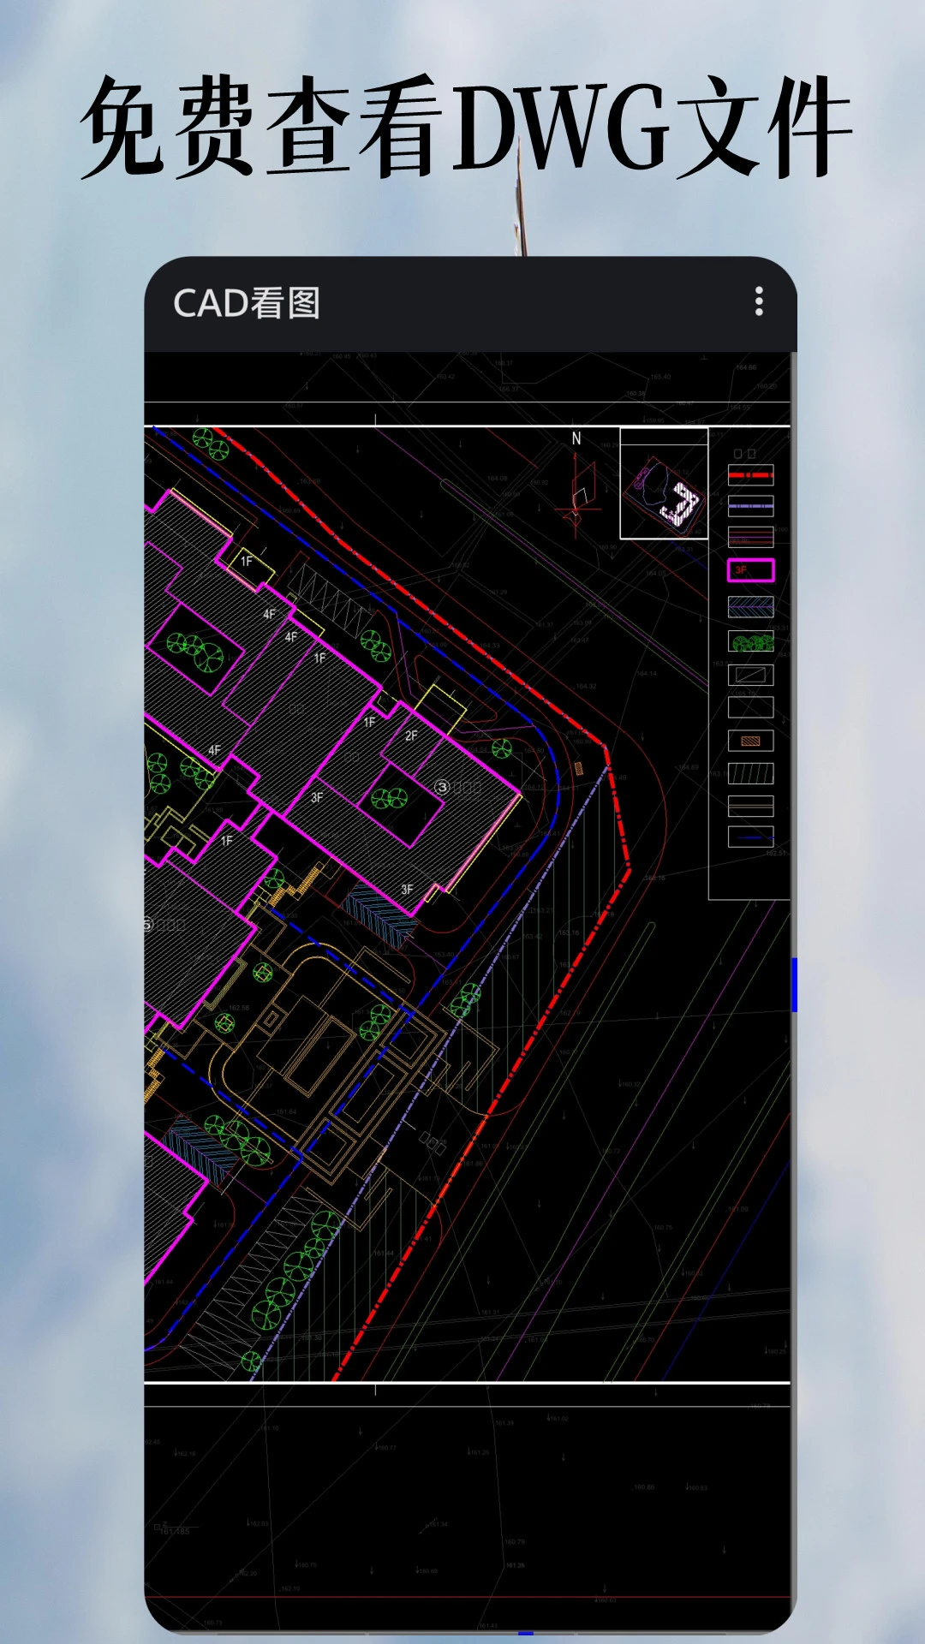Click the green trees legend symbol

tap(750, 641)
